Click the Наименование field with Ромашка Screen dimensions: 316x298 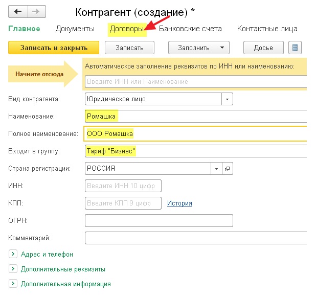coord(196,116)
